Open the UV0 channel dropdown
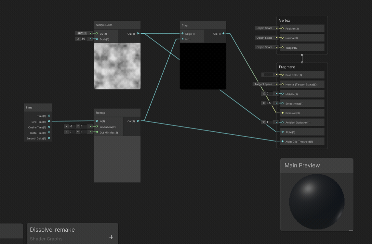 click(82, 33)
